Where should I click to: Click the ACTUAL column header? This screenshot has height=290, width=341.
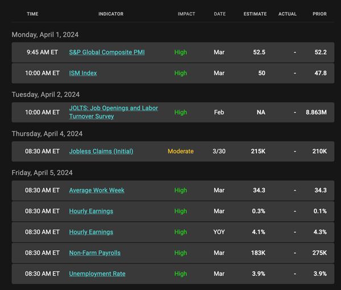click(287, 14)
